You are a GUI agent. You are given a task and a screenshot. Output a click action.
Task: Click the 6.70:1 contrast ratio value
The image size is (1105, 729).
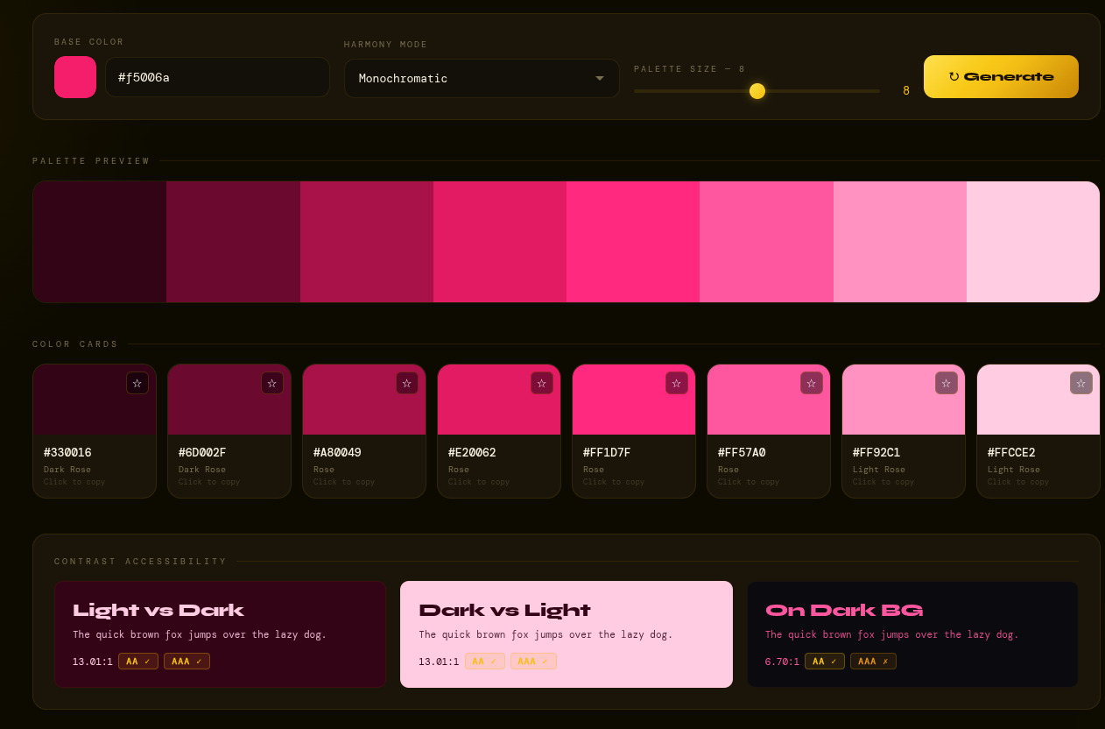pos(782,662)
